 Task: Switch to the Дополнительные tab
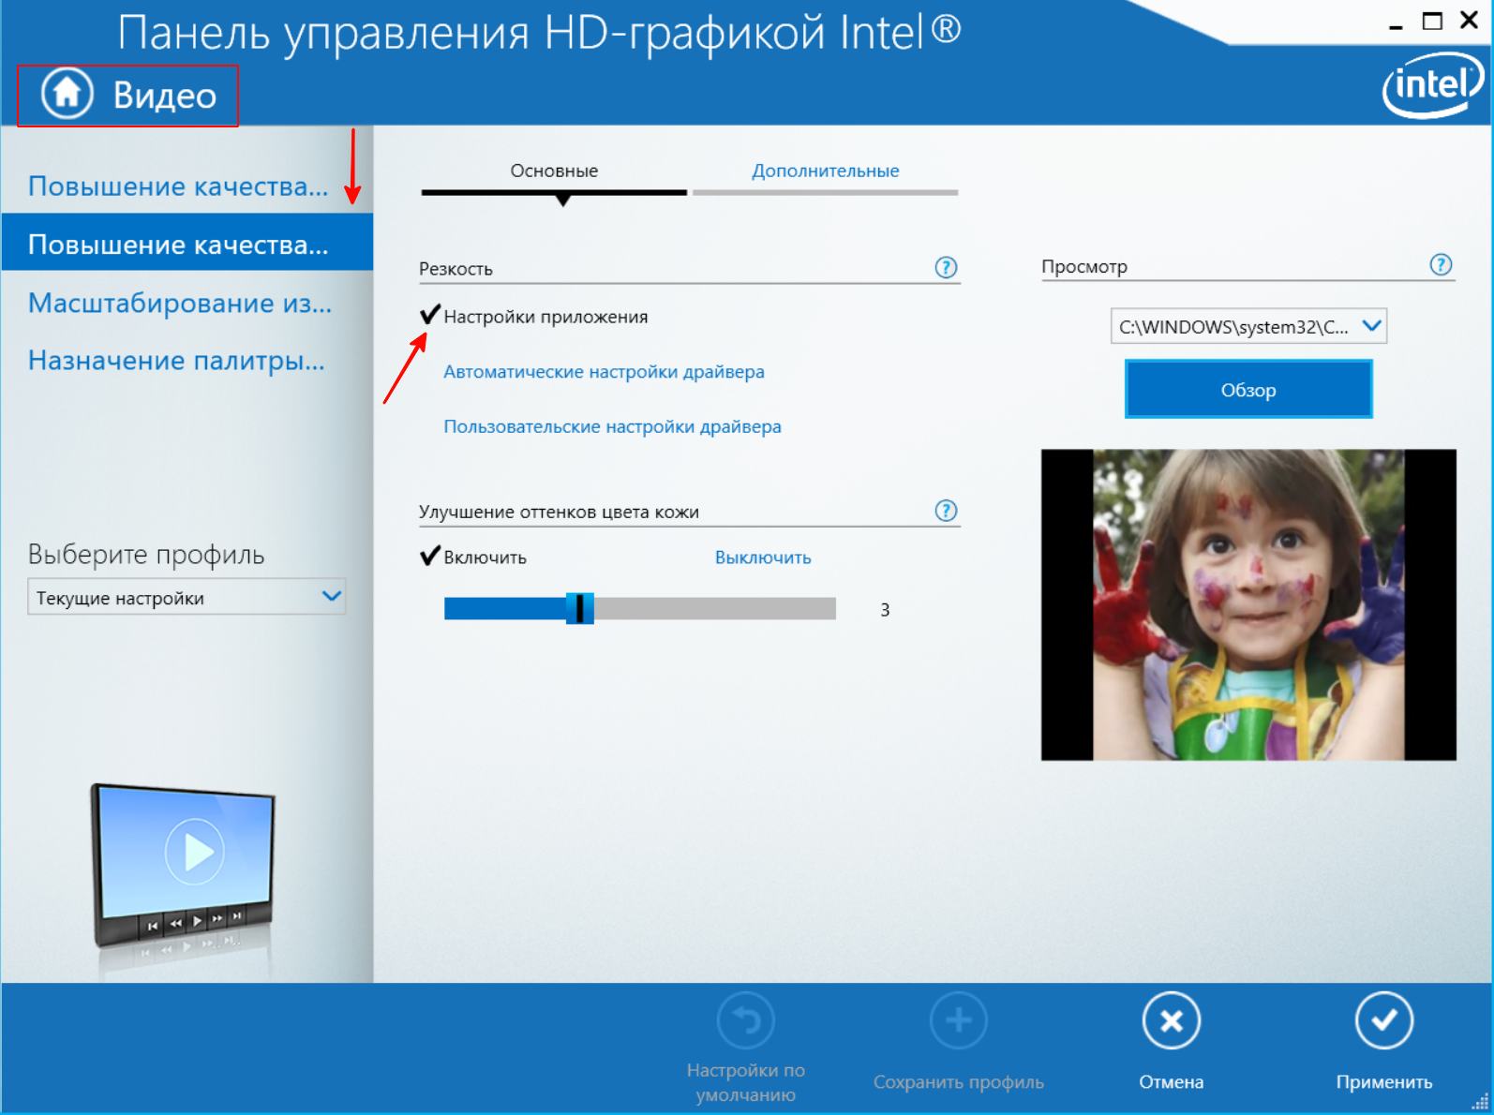[x=825, y=171]
